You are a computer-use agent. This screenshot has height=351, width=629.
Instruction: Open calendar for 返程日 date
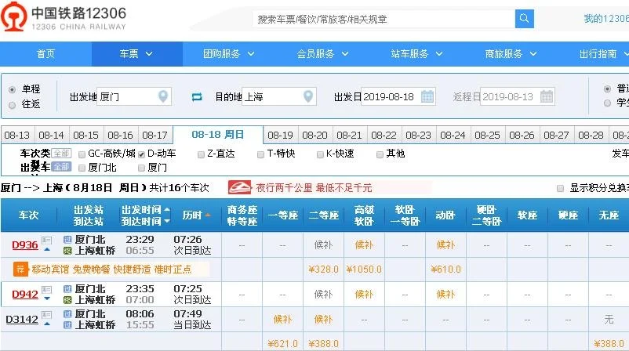pyautogui.click(x=547, y=96)
